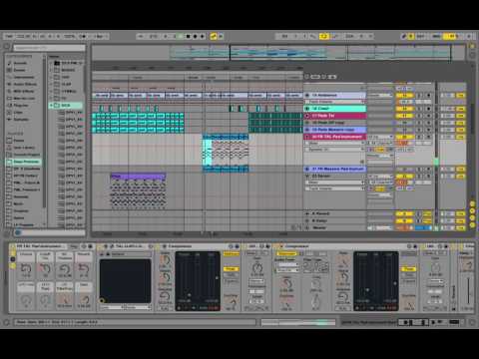Select Clips category in browser

(x=18, y=113)
